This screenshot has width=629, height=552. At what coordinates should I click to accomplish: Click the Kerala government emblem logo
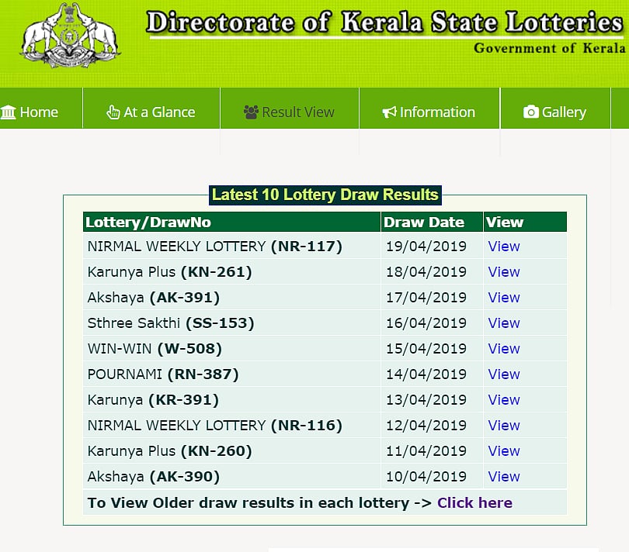[71, 36]
